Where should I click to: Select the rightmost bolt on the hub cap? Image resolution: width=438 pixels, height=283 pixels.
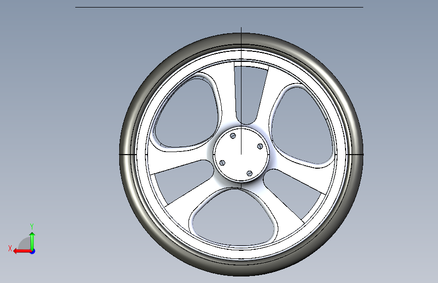pyautogui.click(x=260, y=146)
